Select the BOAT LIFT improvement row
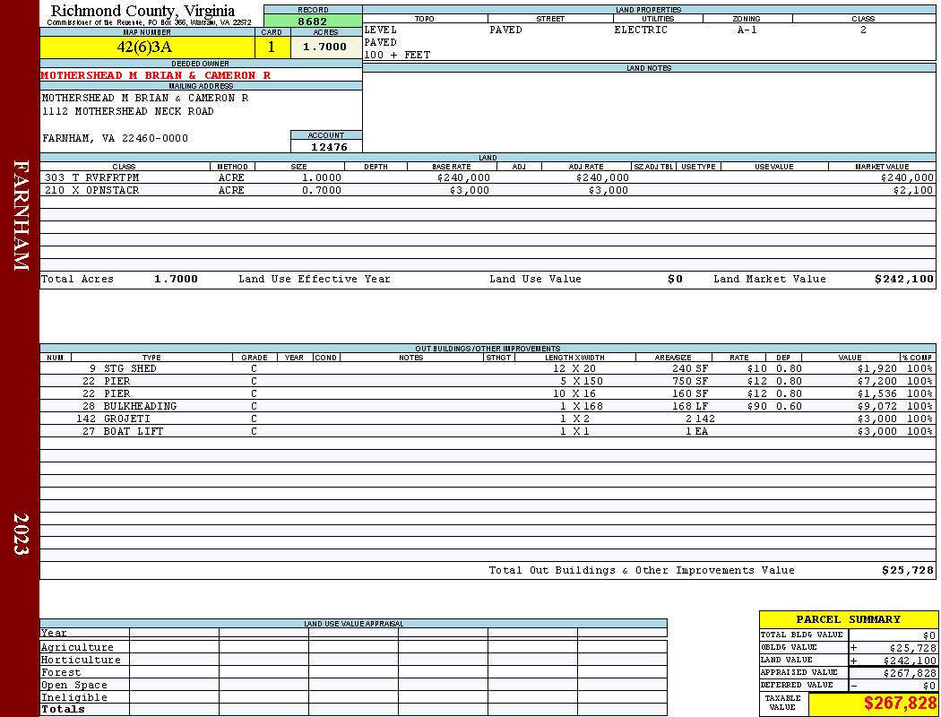 point(488,431)
